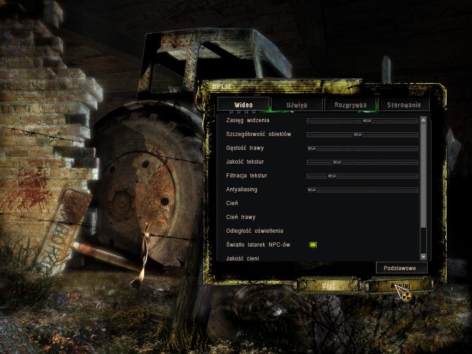Click the settings list scrollbar thumb

click(x=424, y=176)
